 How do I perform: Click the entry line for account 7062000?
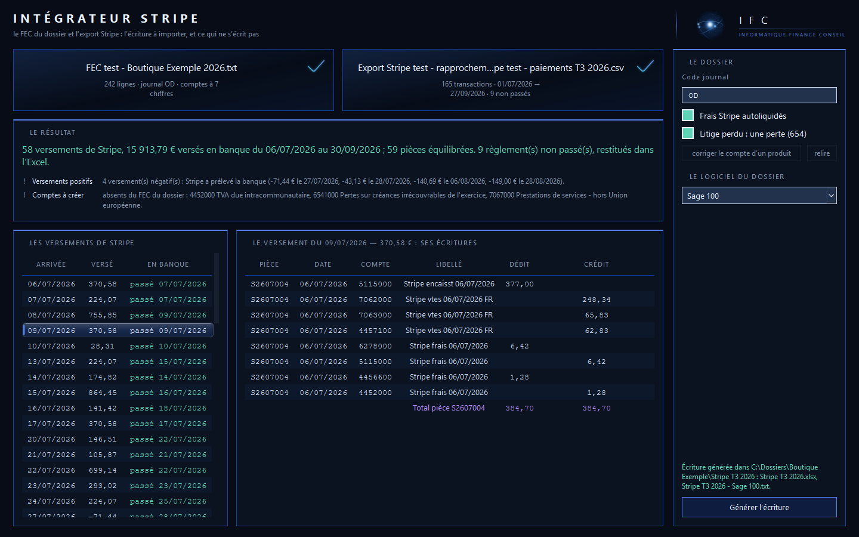(x=450, y=300)
